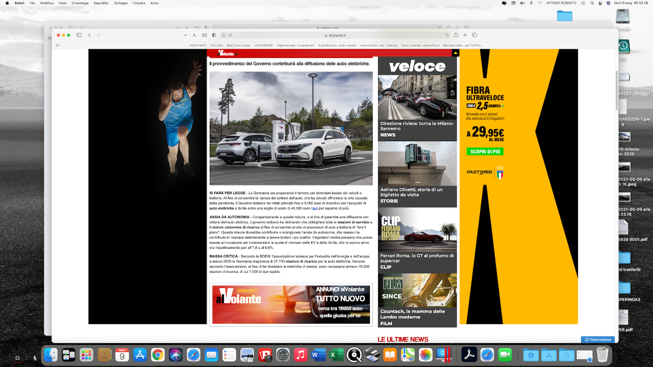Image resolution: width=653 pixels, height=367 pixels.
Task: Open the Cronologia menu
Action: 80,3
